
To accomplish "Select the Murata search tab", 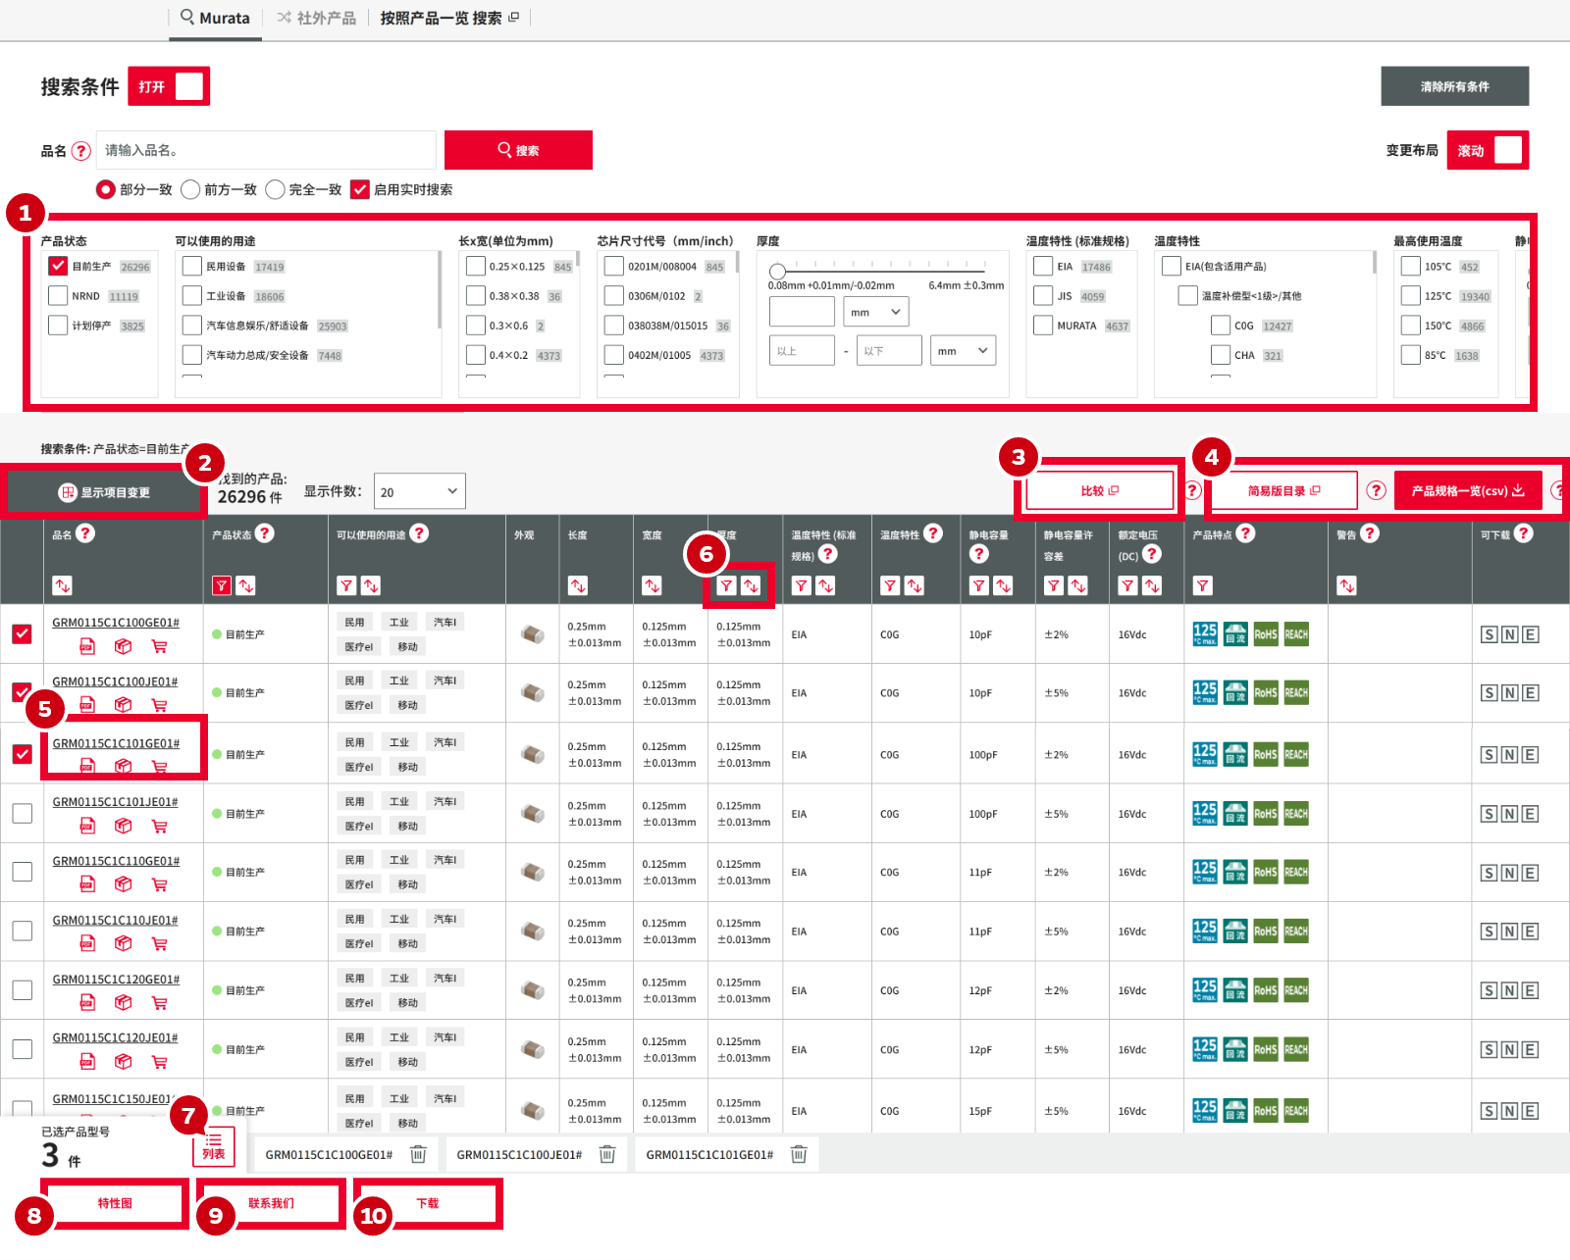I will pyautogui.click(x=215, y=18).
